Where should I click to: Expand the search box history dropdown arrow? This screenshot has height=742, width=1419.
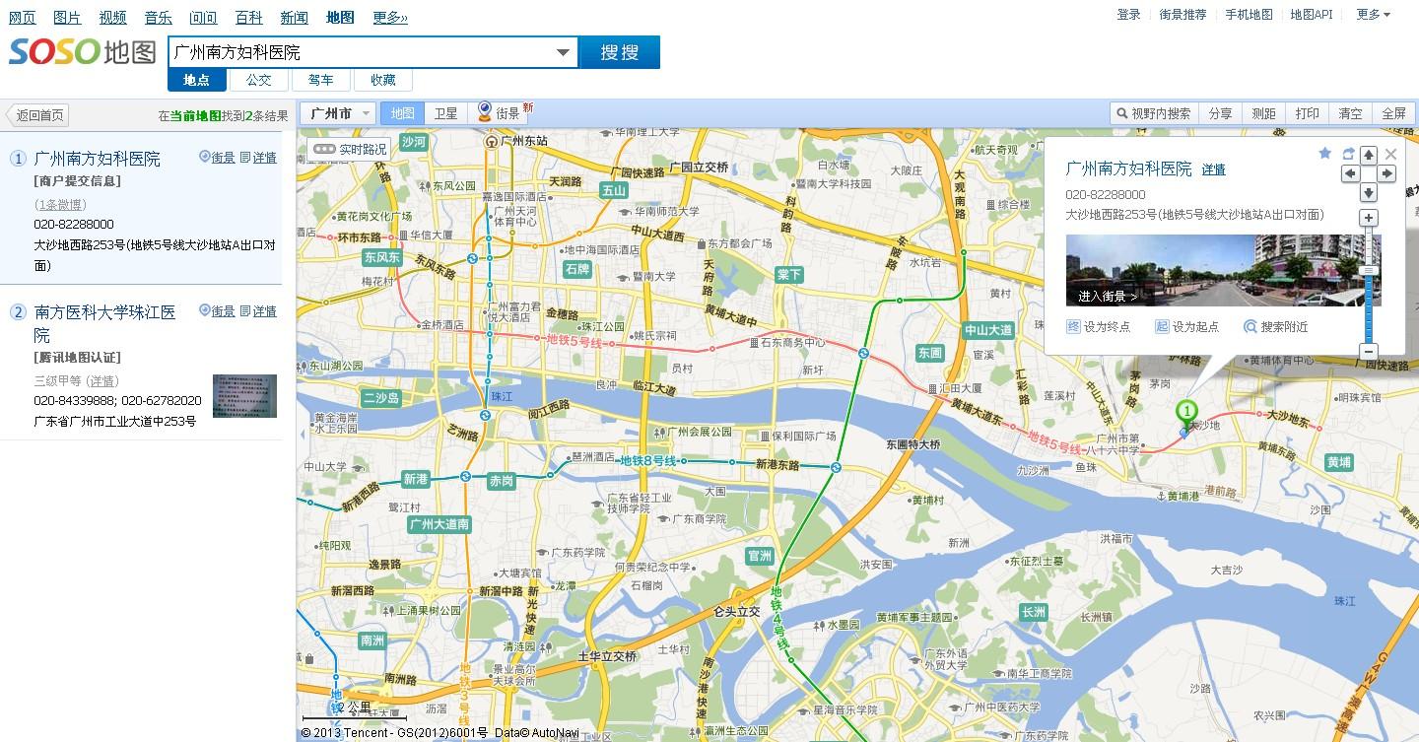(564, 52)
